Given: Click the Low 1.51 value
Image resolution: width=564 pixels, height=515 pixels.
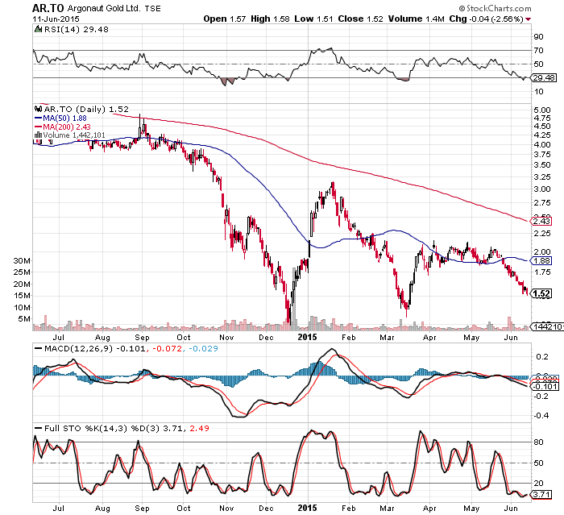Looking at the screenshot, I should 313,19.
